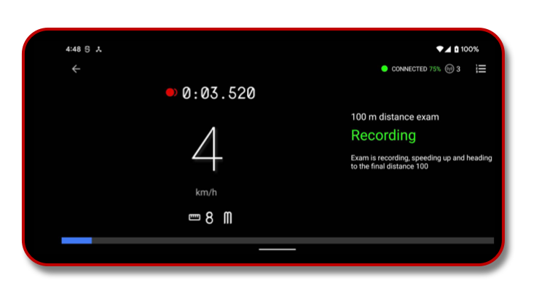Open the list menu icon
The height and width of the screenshot is (299, 558).
(x=481, y=68)
